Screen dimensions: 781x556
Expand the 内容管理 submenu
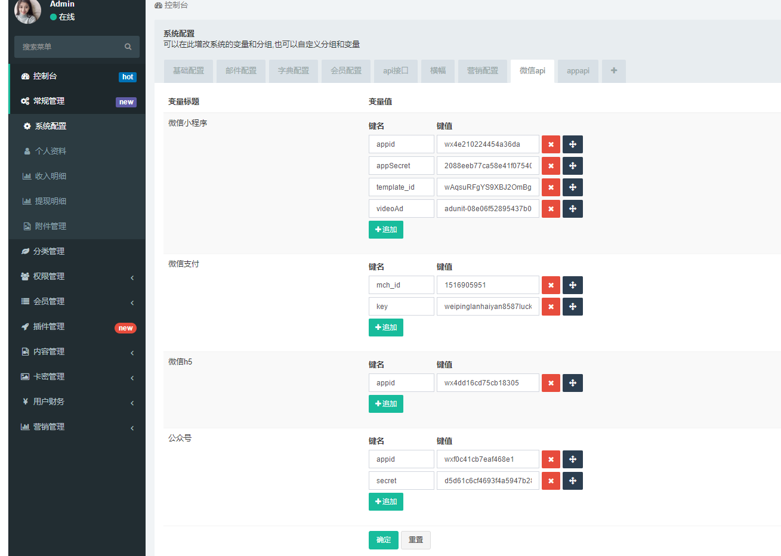132,353
